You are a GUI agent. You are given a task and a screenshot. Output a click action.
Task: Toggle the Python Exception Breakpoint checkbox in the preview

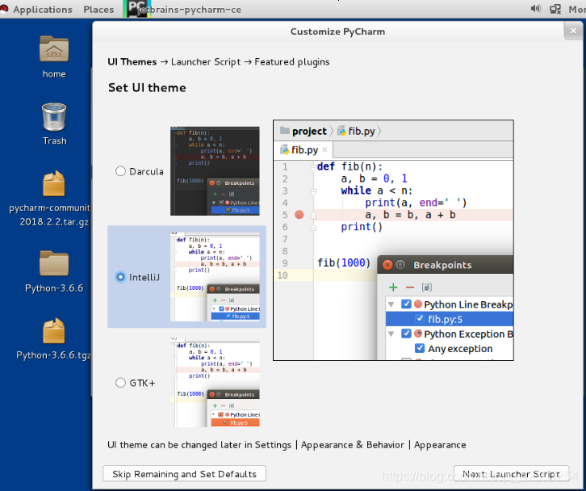pyautogui.click(x=406, y=334)
